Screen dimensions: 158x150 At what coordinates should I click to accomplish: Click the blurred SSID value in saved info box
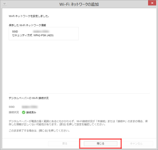point(39,32)
